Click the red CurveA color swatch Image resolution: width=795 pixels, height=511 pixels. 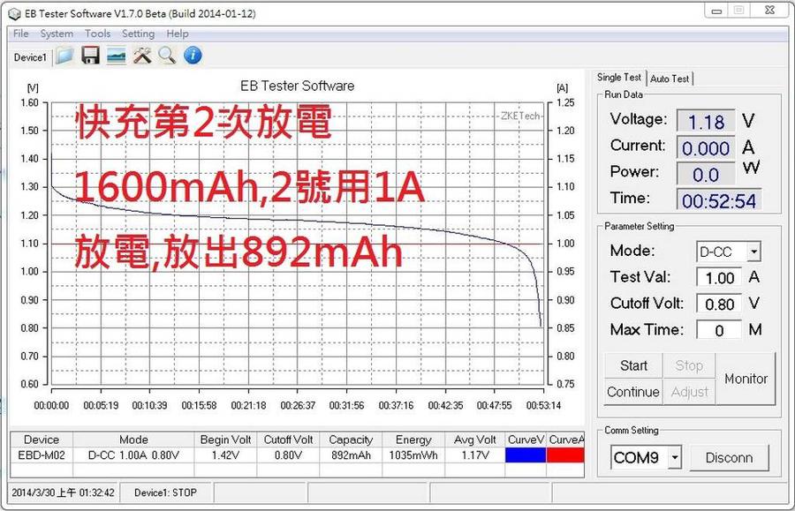coord(565,455)
